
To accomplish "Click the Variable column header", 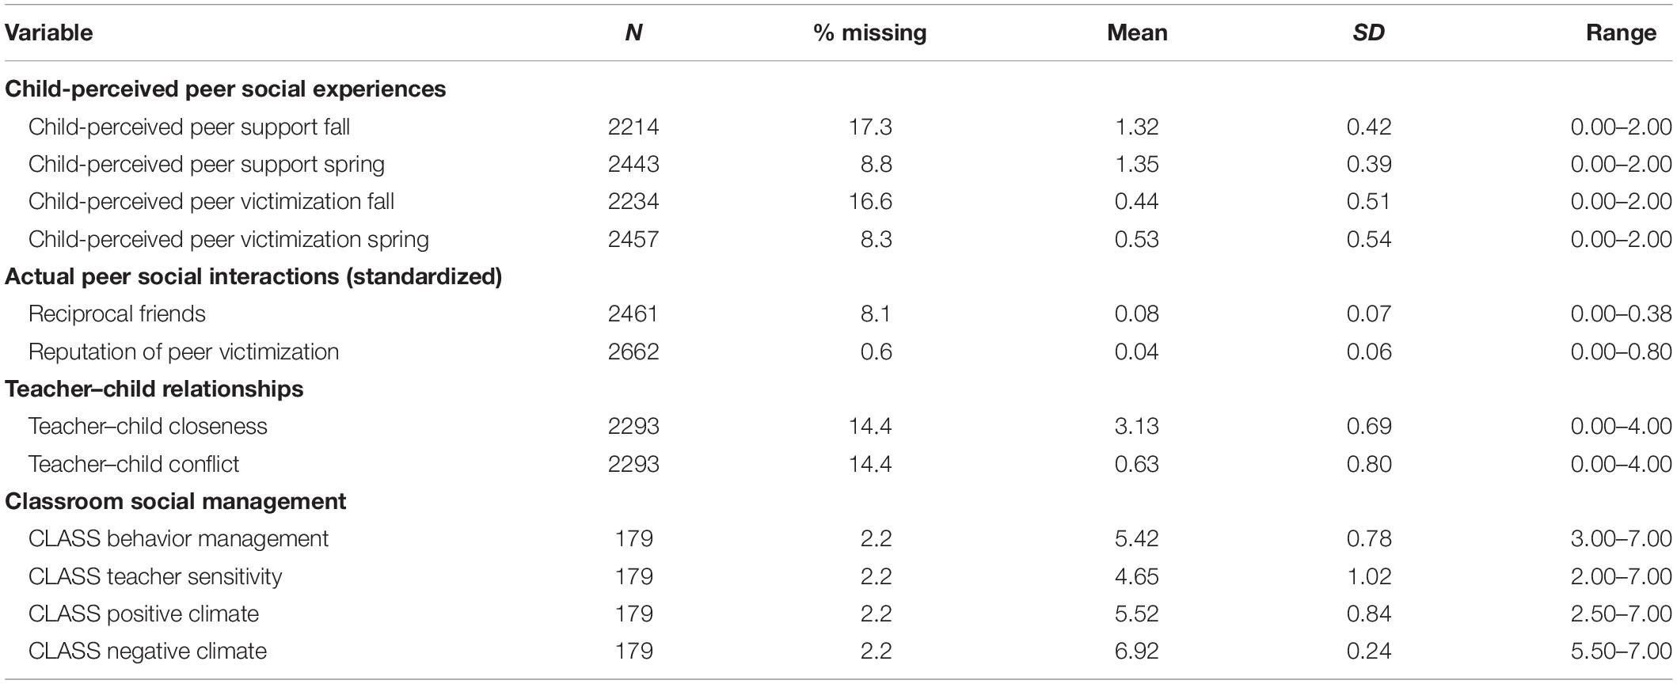I will pyautogui.click(x=49, y=32).
